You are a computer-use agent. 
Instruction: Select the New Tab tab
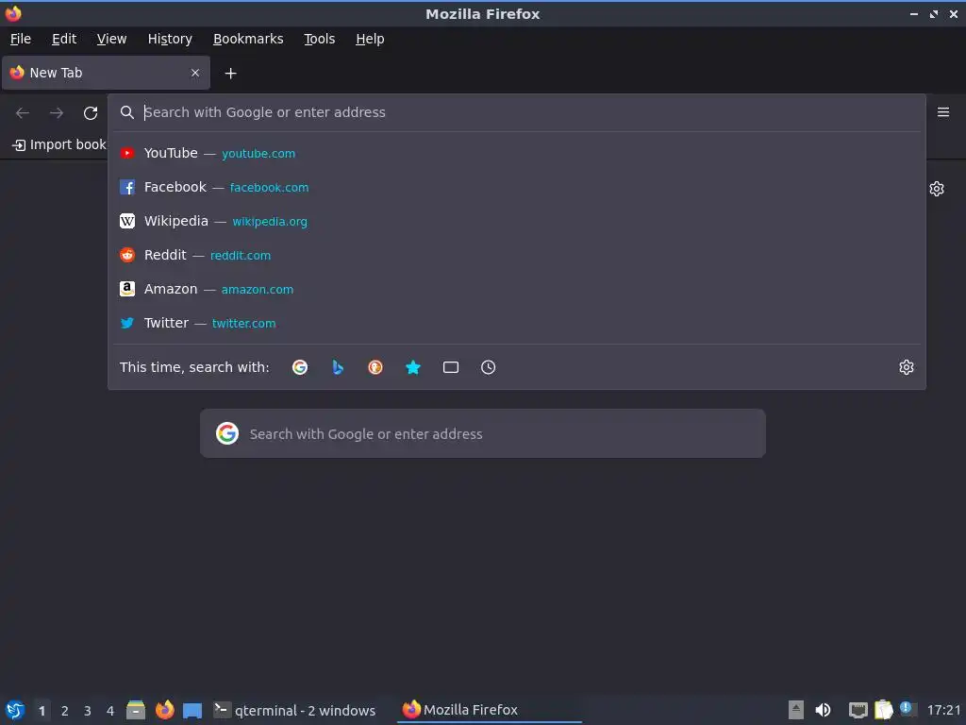[106, 73]
